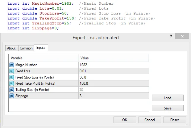
Task: Click the Reset button
Action: click(175, 120)
